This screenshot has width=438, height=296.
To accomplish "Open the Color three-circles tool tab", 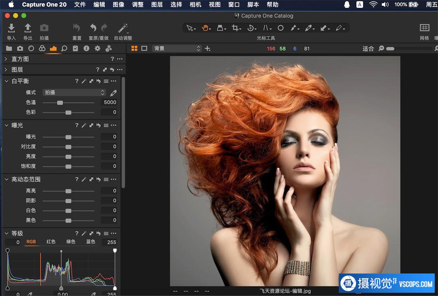I will tap(42, 48).
